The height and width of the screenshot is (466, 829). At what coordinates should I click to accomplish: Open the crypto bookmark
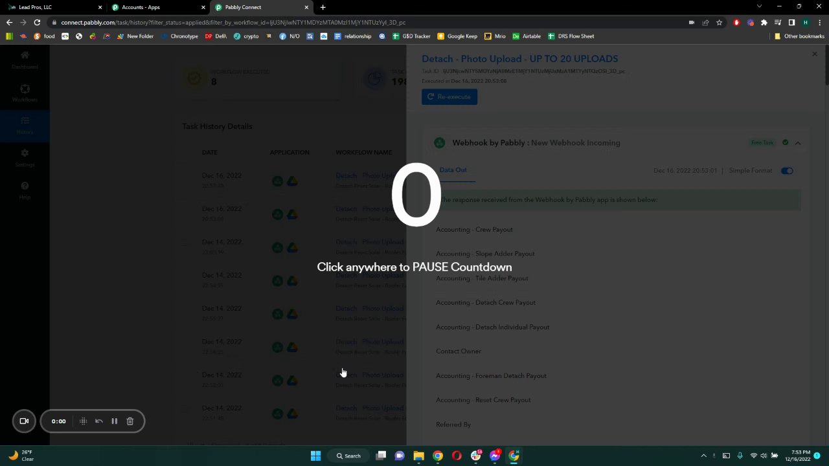(245, 36)
